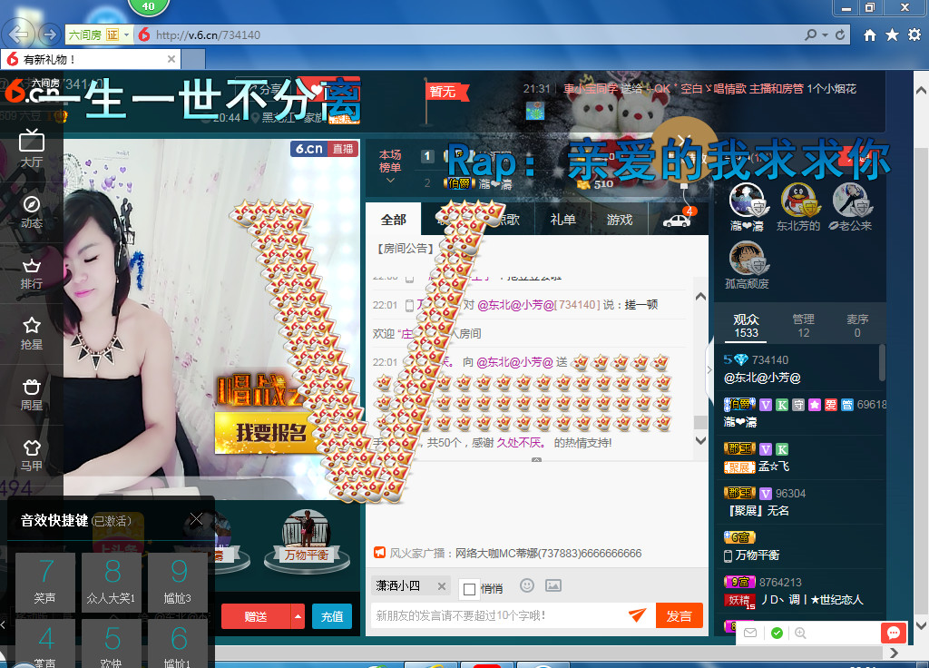Click the chat scrollbar thumb

[700, 421]
